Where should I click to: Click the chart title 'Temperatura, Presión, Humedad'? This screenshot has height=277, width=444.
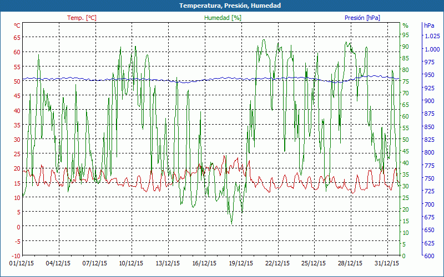(x=230, y=6)
